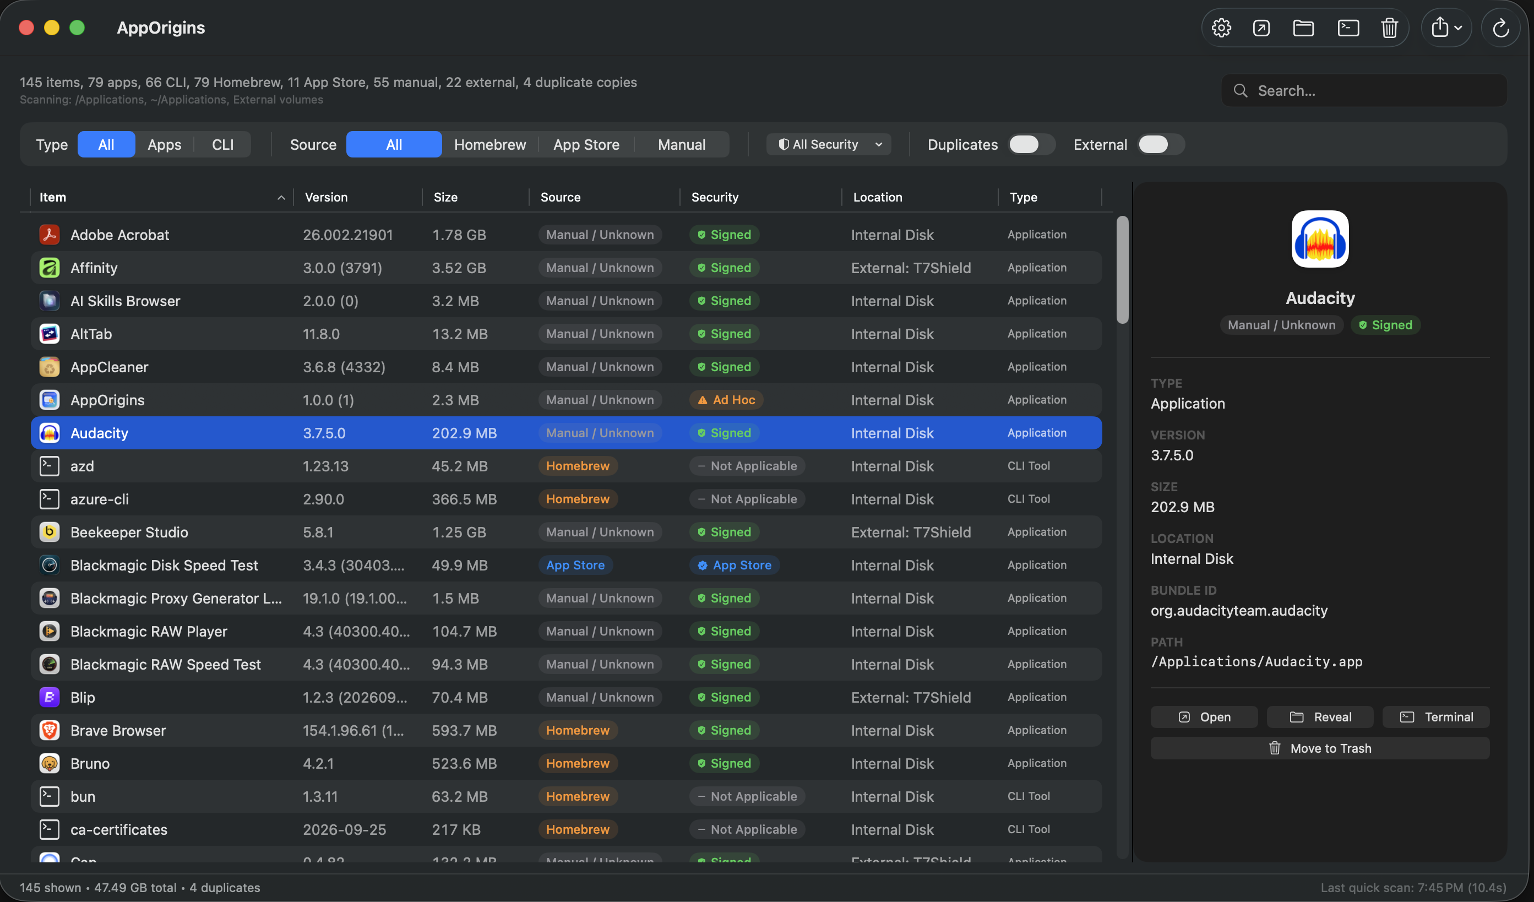
Task: Sort by the Location column header
Action: pos(919,197)
